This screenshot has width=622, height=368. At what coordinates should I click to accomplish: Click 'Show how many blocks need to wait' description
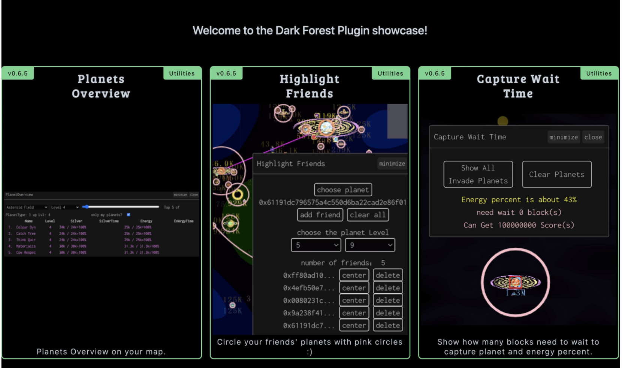[518, 347]
